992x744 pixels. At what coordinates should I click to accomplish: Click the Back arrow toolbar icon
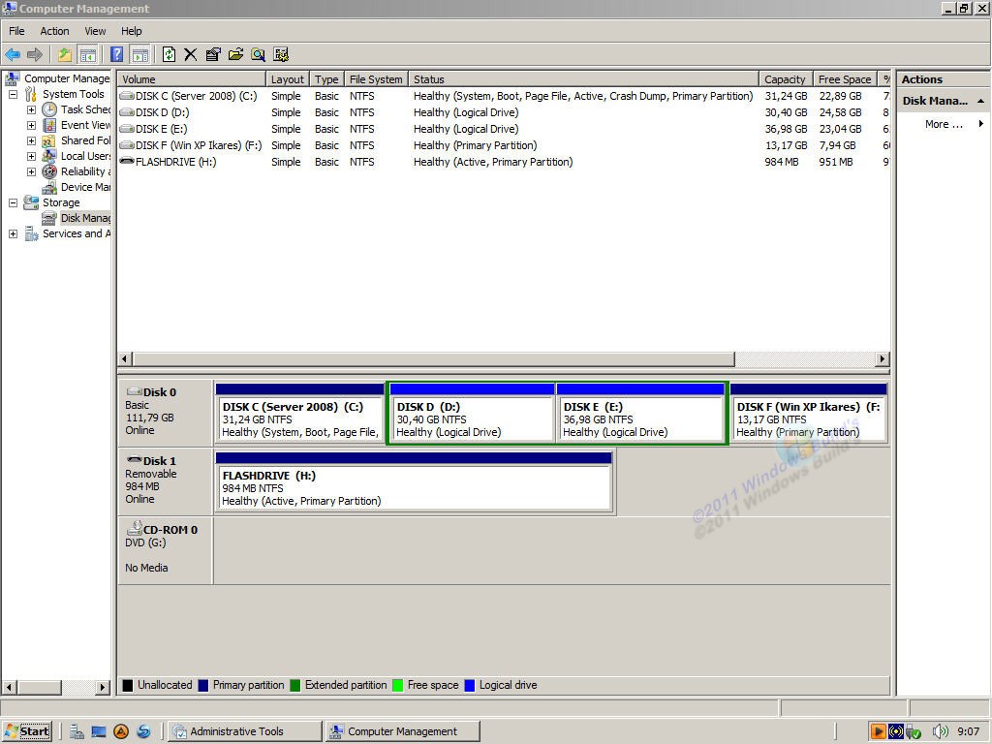(x=13, y=55)
